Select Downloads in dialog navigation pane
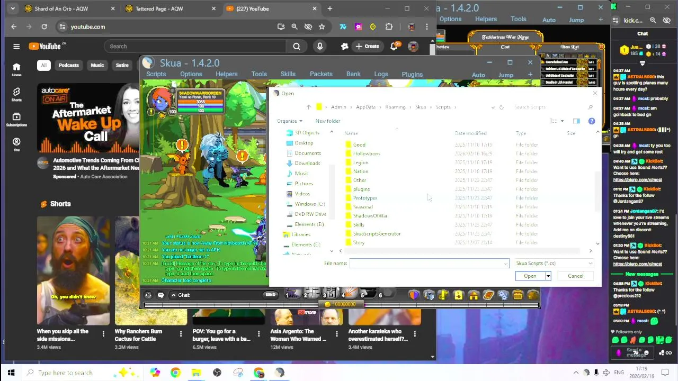 pyautogui.click(x=307, y=163)
